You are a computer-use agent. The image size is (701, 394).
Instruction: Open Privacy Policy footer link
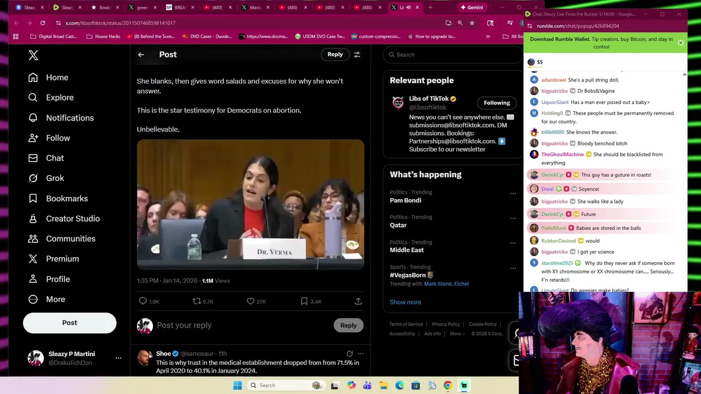pyautogui.click(x=446, y=325)
